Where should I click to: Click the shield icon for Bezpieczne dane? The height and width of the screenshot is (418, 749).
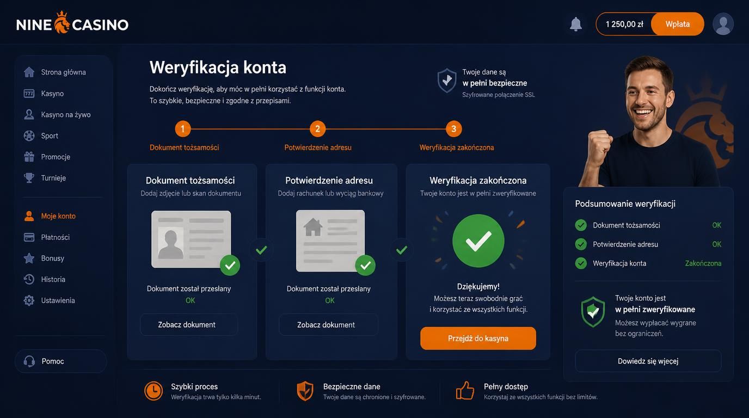point(305,391)
